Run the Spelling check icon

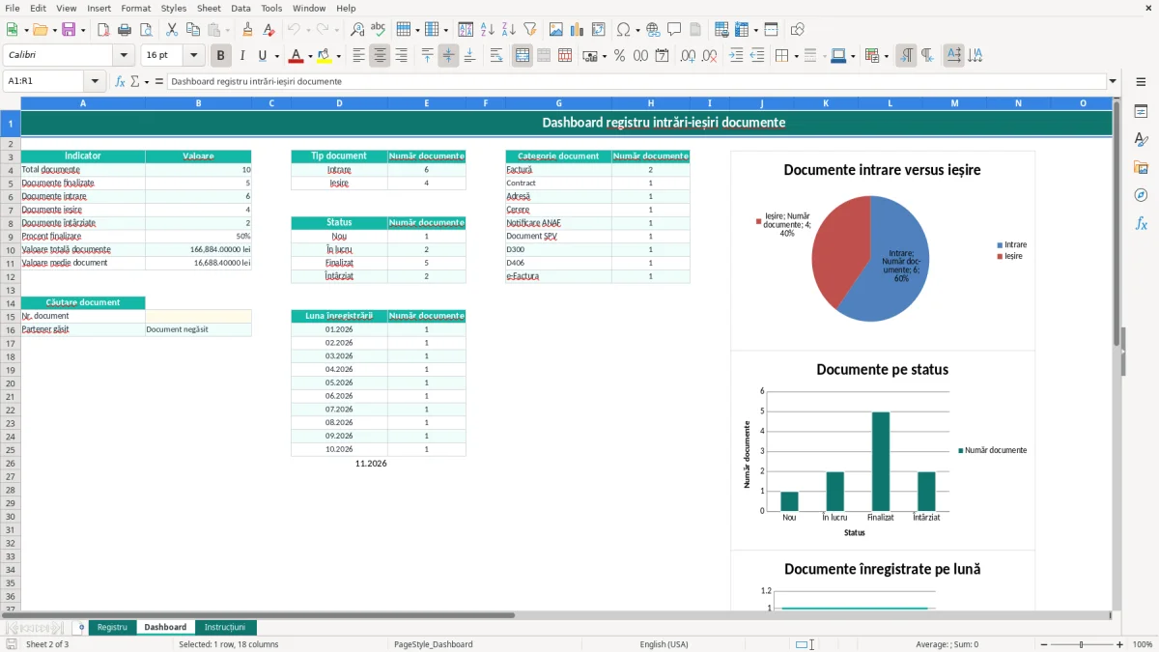tap(379, 30)
